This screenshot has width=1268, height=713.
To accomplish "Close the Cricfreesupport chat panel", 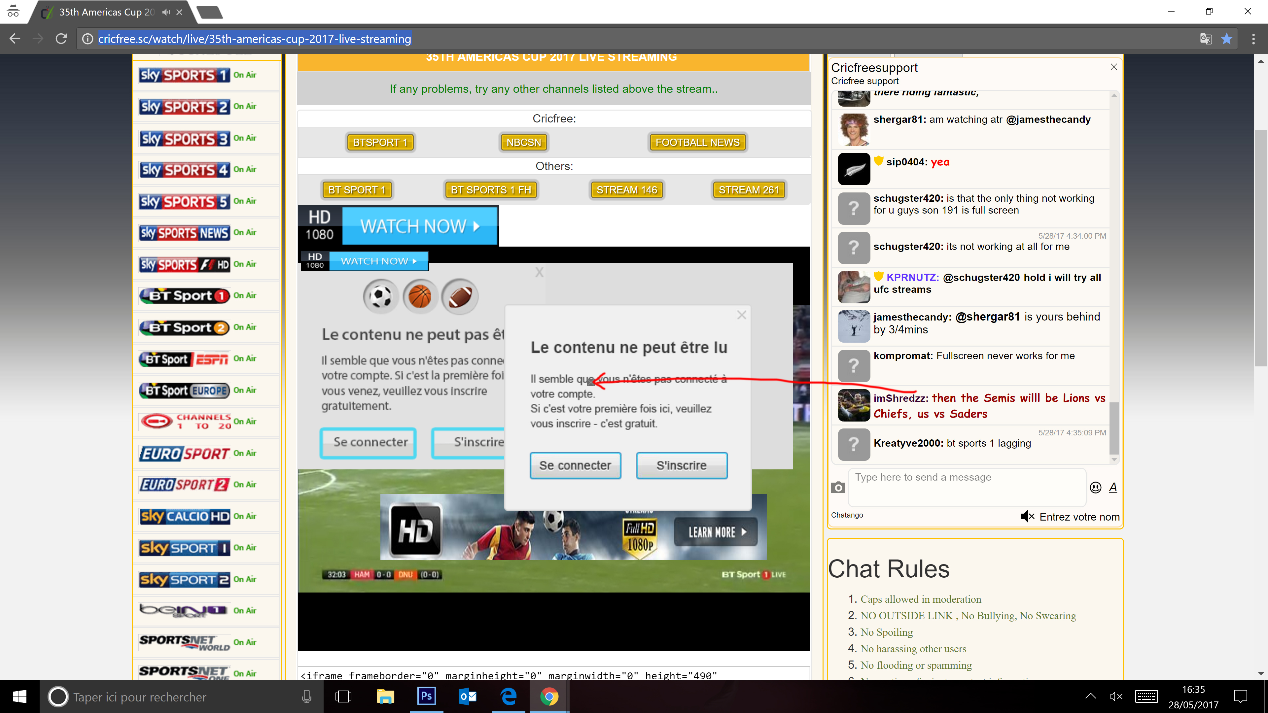I will 1113,66.
